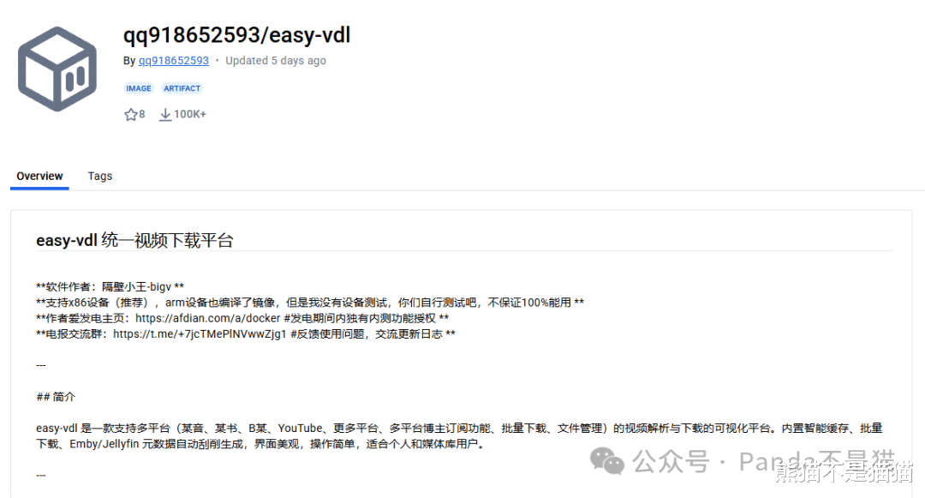Click the WeChat logo in the watermark
The image size is (925, 498).
pyautogui.click(x=607, y=461)
